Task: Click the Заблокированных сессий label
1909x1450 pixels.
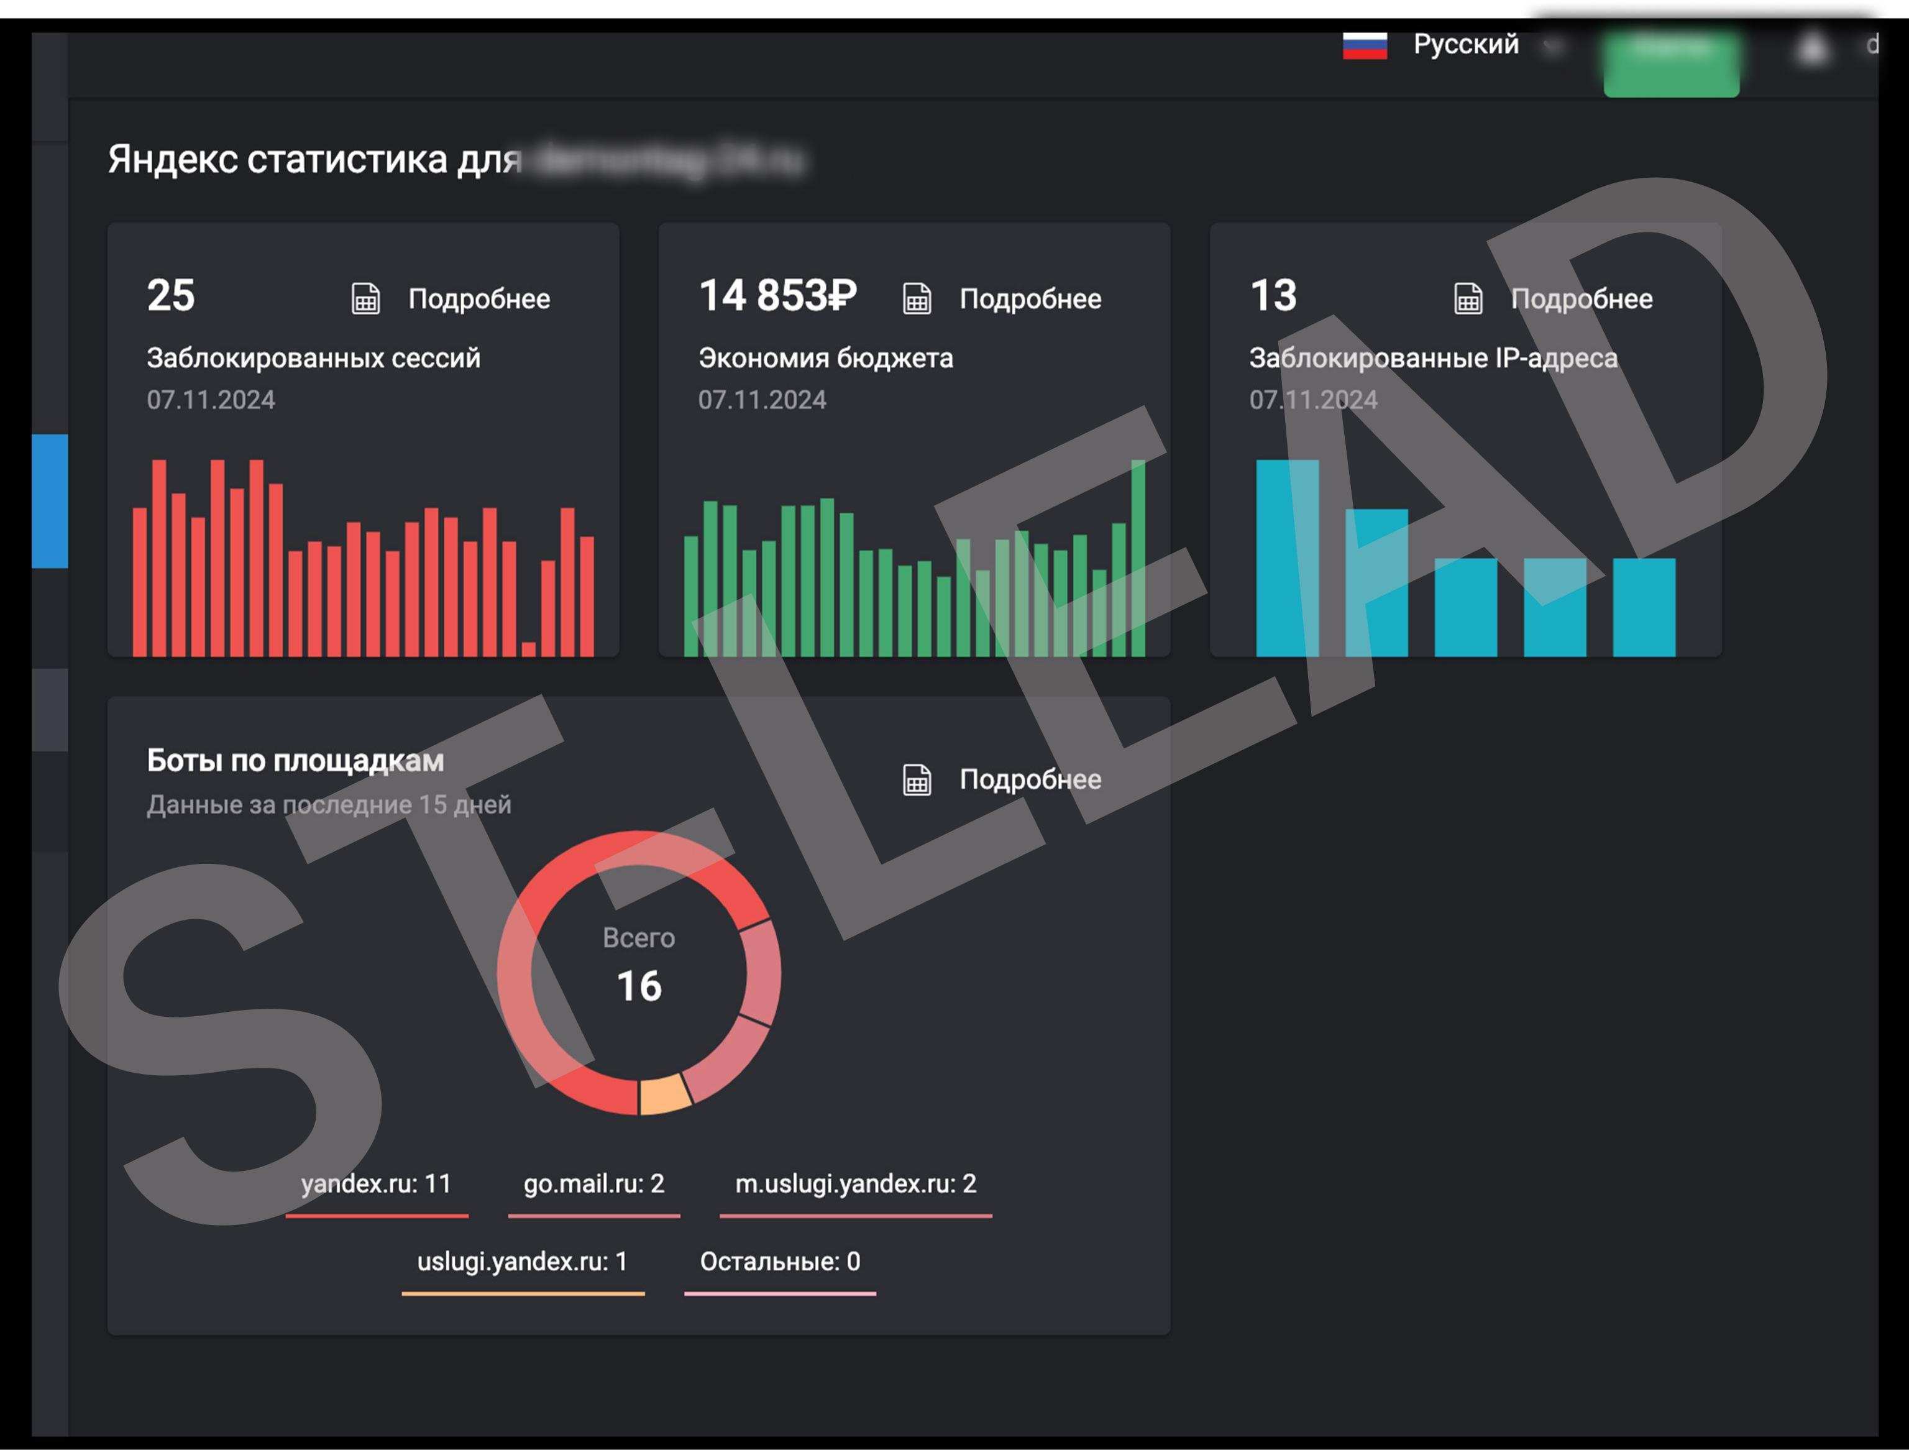Action: pyautogui.click(x=313, y=358)
